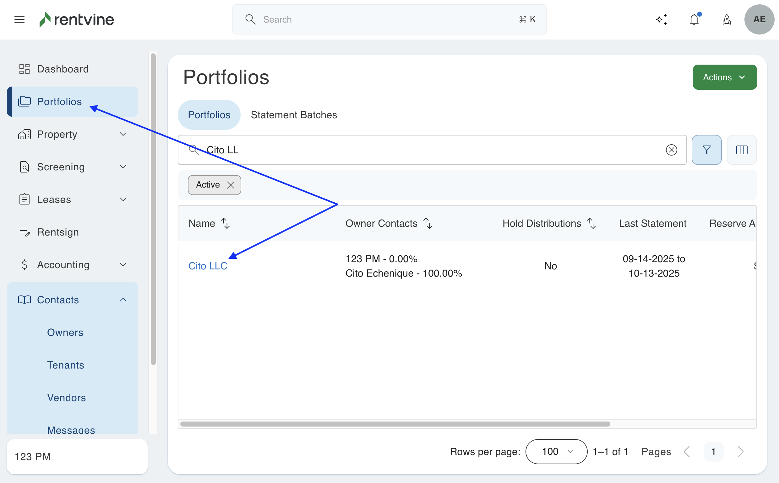The image size is (779, 483).
Task: Open the filter funnel button
Action: tap(706, 150)
